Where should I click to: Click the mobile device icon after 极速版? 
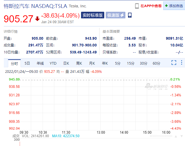(x=130, y=15)
